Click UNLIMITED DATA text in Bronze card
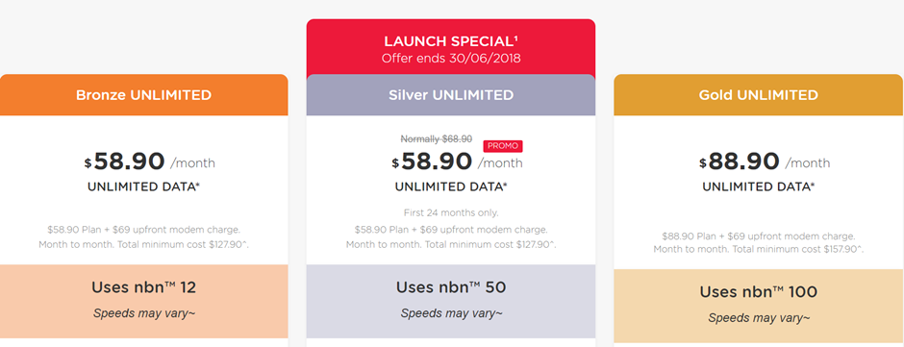The height and width of the screenshot is (347, 904). 143,186
